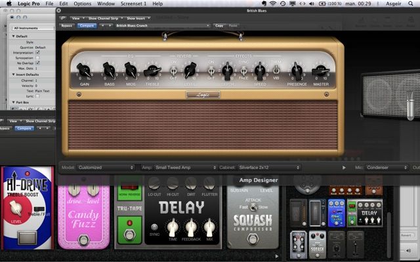Screen dimensions: 420x262
Task: Click the Hi-Drive Treble Boost pedal footswitch
Action: (27, 236)
